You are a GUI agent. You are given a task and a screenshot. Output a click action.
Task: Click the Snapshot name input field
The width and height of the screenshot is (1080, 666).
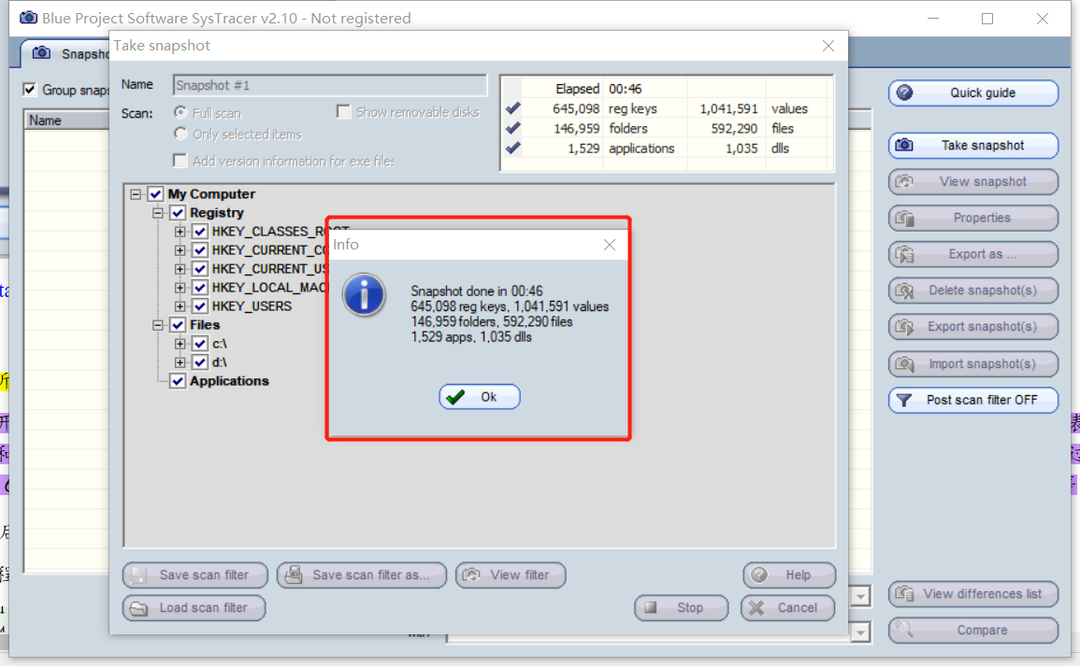coord(330,85)
